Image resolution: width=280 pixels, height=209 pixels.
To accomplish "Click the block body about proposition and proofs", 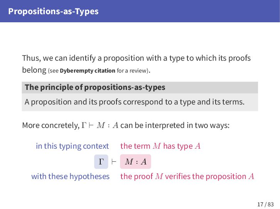I will (134, 102).
